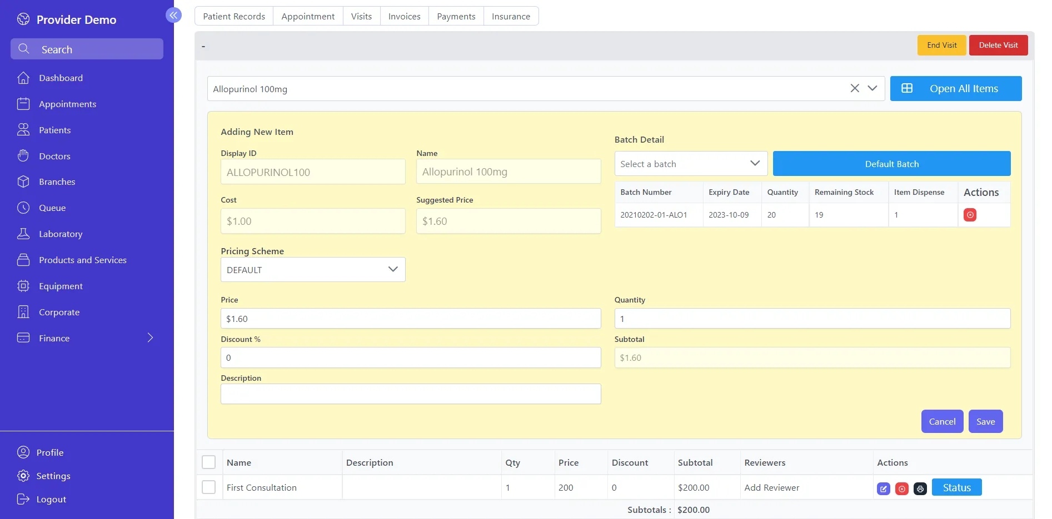Open the Equipment chip icon
This screenshot has height=519, width=1052.
pyautogui.click(x=23, y=286)
